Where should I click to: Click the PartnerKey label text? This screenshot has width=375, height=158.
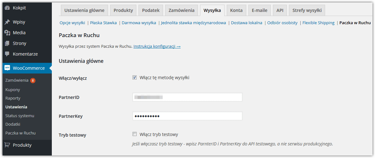(x=71, y=116)
